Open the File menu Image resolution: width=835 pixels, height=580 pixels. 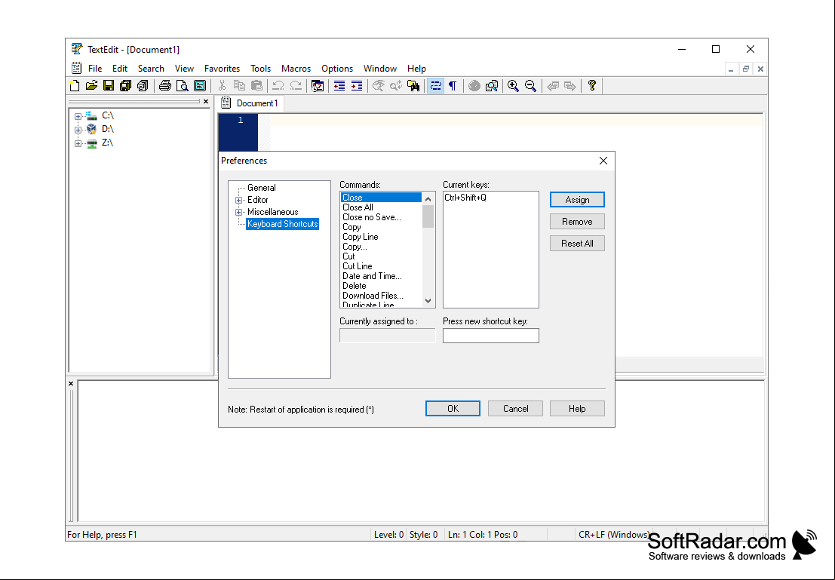[95, 68]
